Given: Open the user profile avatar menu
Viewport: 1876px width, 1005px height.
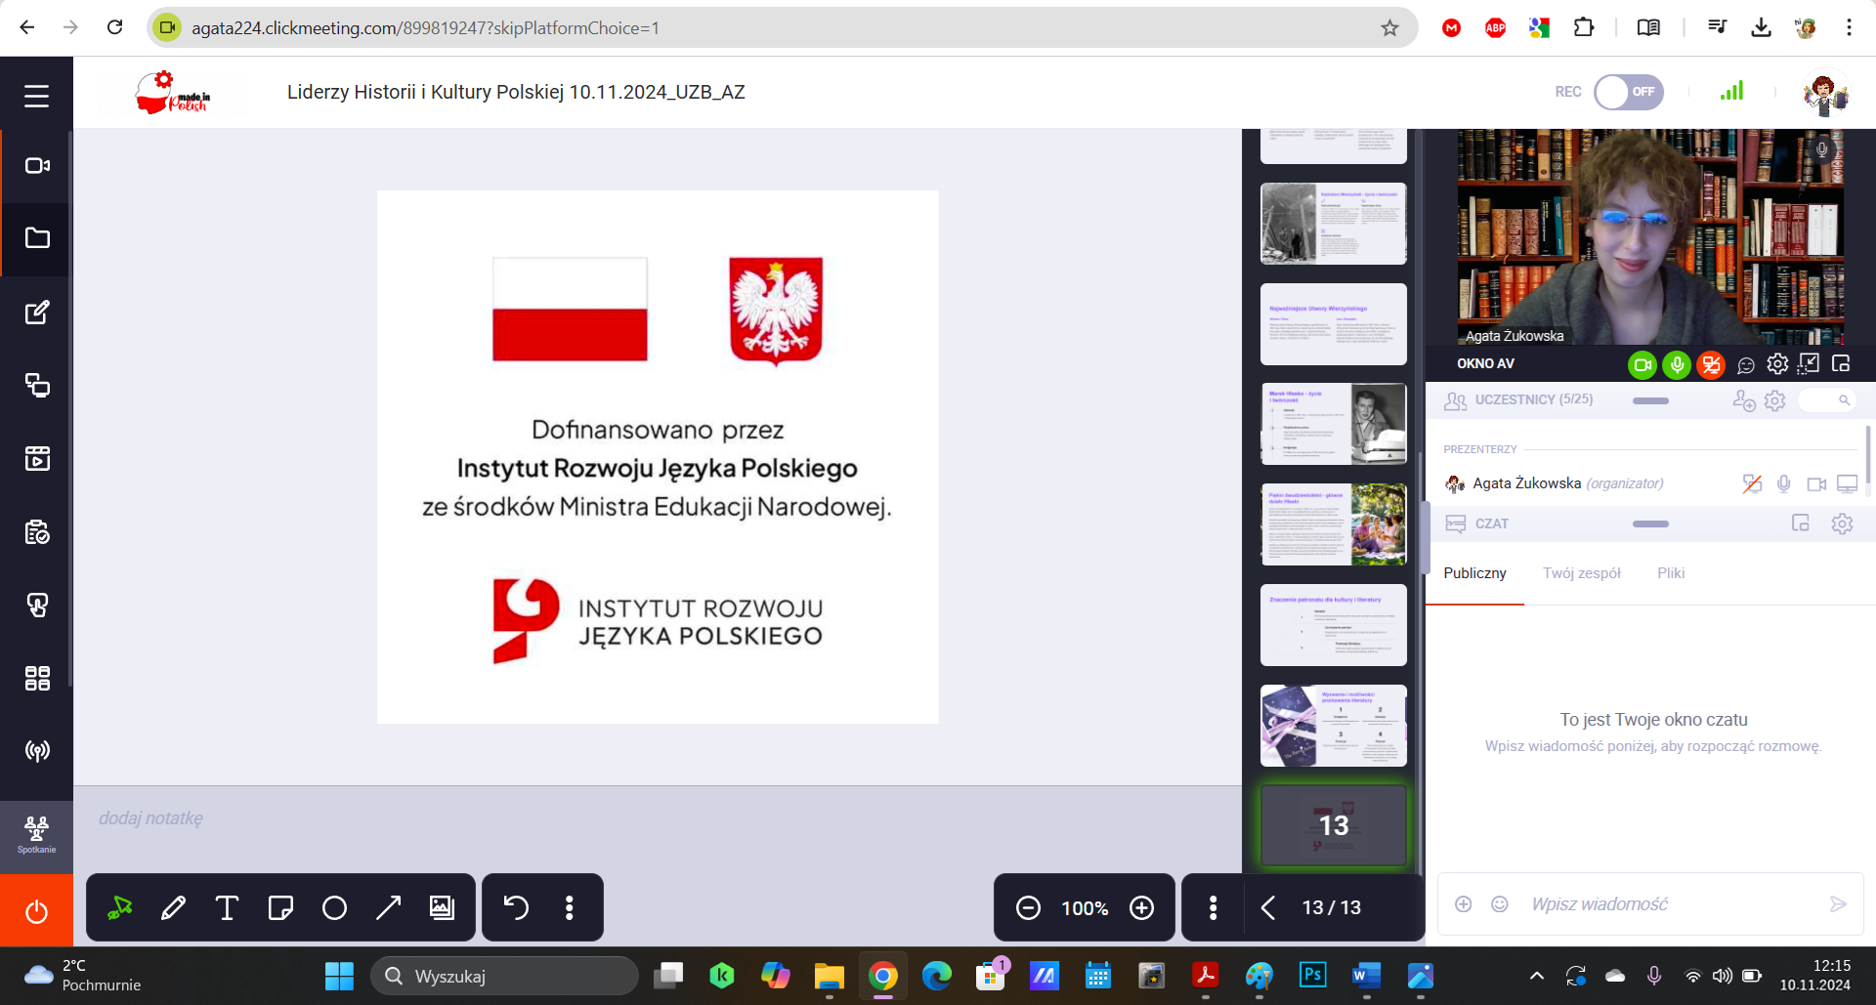Looking at the screenshot, I should (1824, 94).
